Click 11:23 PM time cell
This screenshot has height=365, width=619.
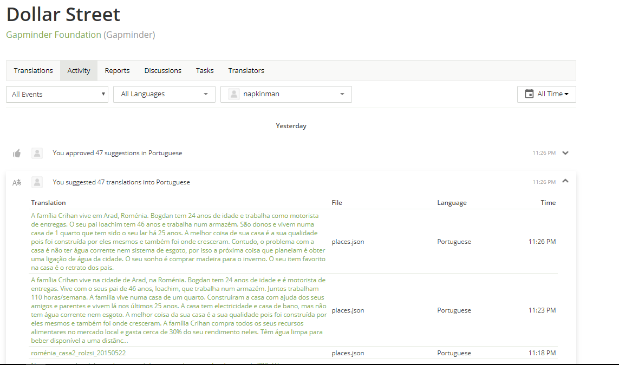coord(542,310)
